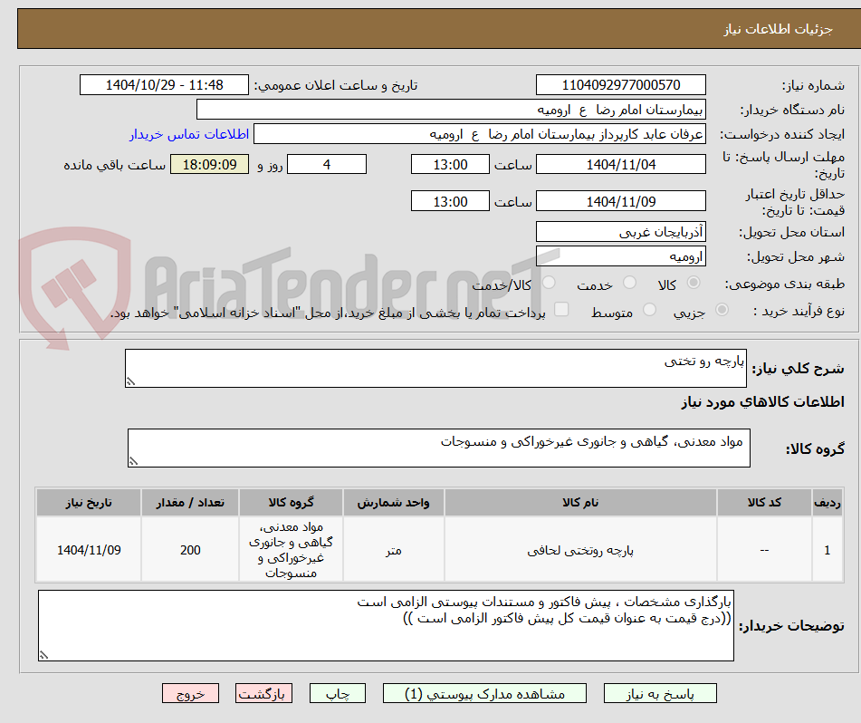This screenshot has height=723, width=861.
Task: Click the ردیف column header
Action: pyautogui.click(x=828, y=502)
